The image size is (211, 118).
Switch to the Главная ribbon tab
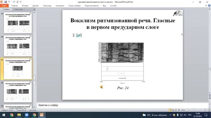15,6
